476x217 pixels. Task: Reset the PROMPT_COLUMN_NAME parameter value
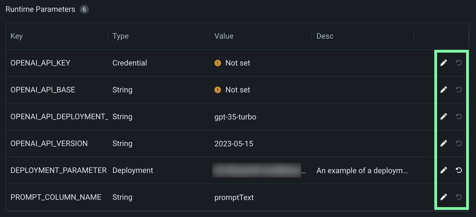pos(459,197)
